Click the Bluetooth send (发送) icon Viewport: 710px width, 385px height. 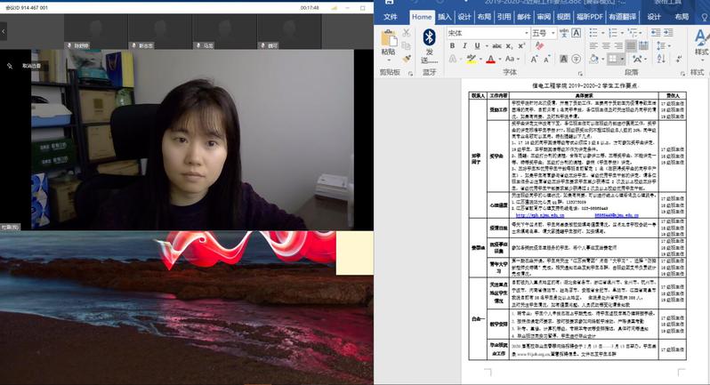point(429,37)
